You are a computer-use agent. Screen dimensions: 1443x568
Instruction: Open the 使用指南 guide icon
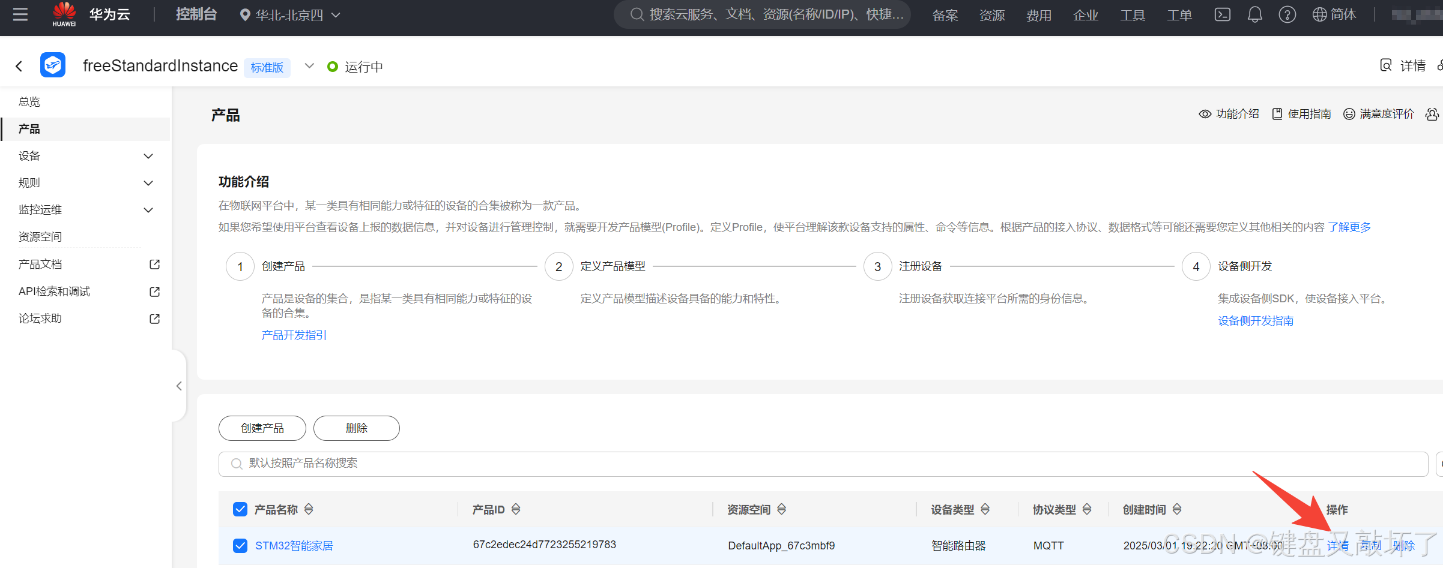coord(1277,114)
